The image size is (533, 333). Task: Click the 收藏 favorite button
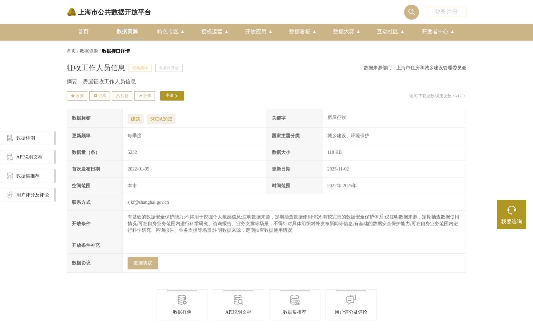click(77, 96)
